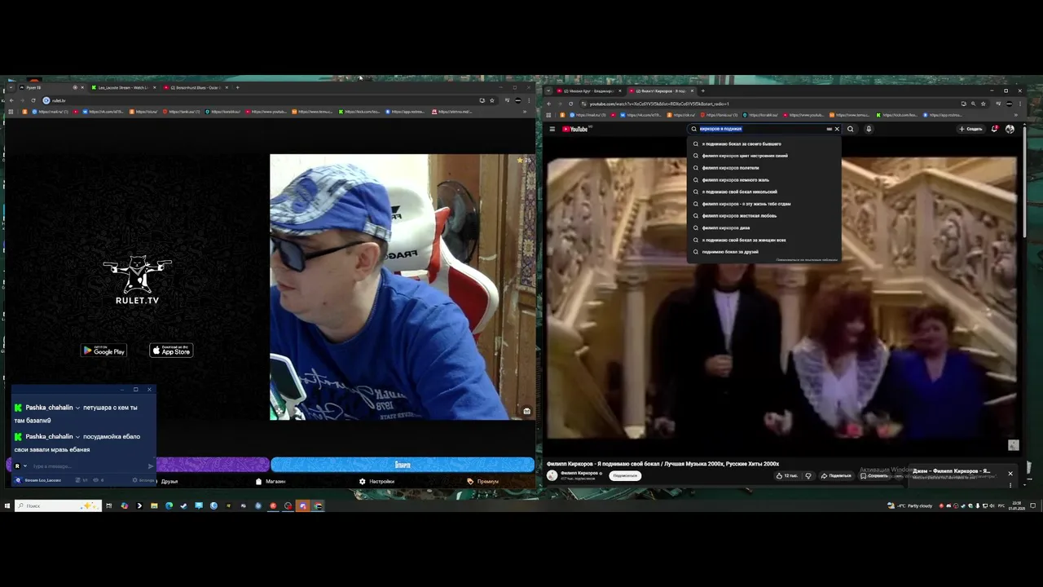Select suggestion 'филипп киркоров немного жаль'
The width and height of the screenshot is (1043, 587).
click(x=764, y=180)
